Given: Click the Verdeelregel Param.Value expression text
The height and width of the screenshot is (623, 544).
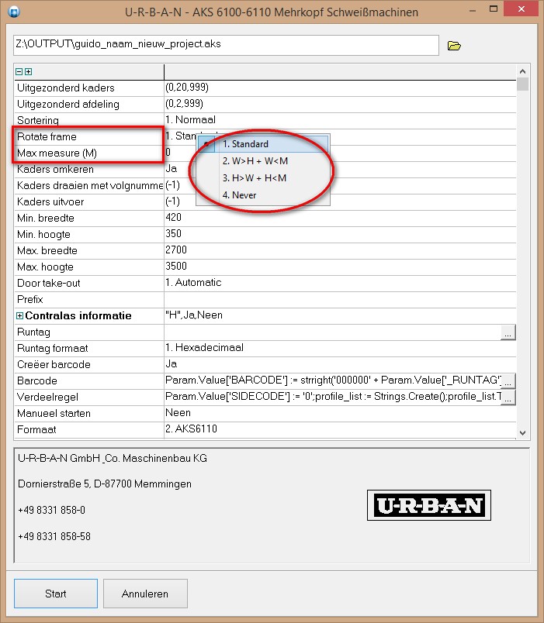Looking at the screenshot, I should (x=333, y=397).
